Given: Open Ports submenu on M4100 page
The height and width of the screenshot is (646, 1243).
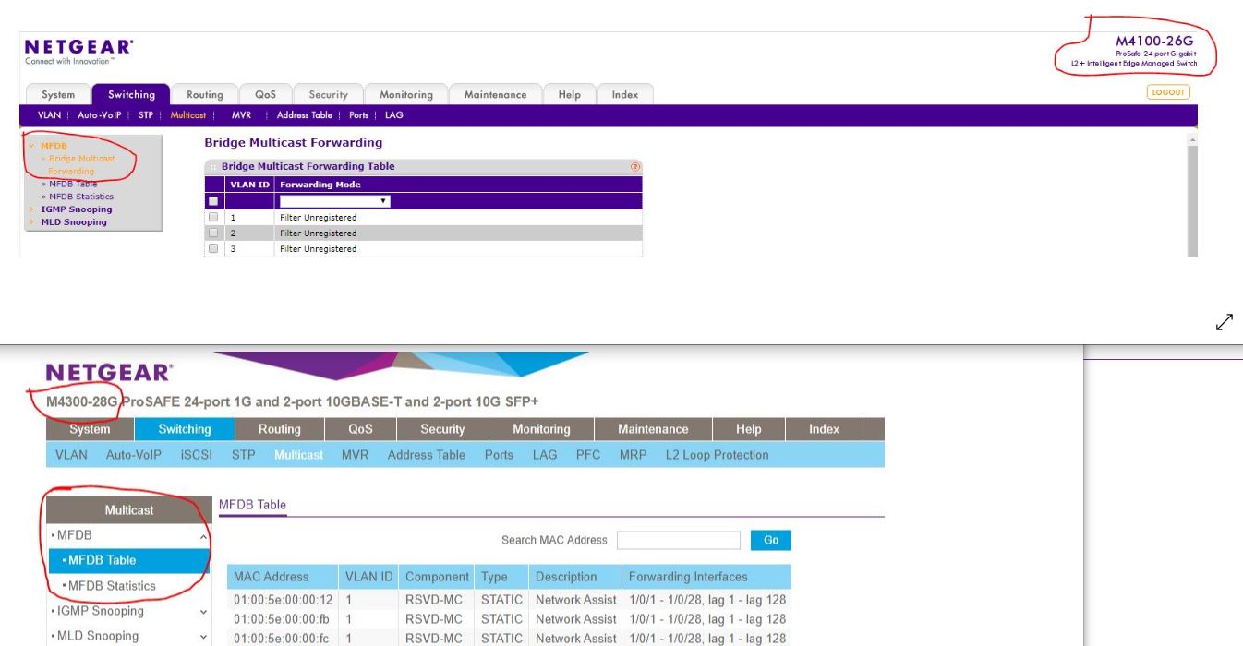Looking at the screenshot, I should (x=358, y=115).
